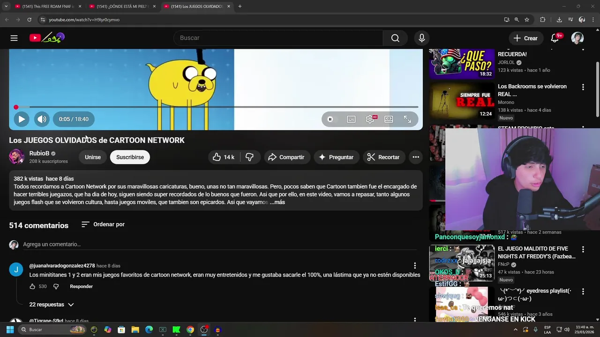Open more actions under the video
The width and height of the screenshot is (600, 337).
(416, 157)
